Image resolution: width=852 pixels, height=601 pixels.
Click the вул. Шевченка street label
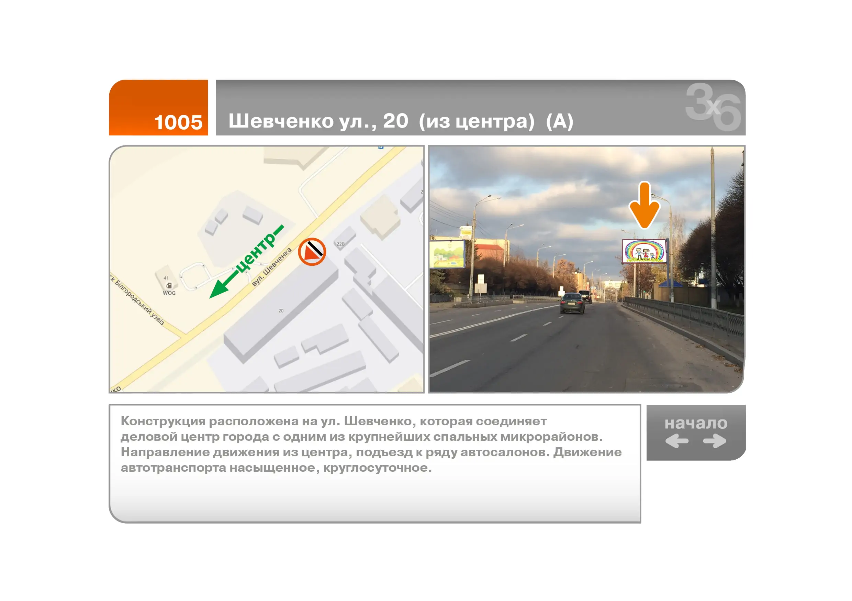click(x=272, y=267)
